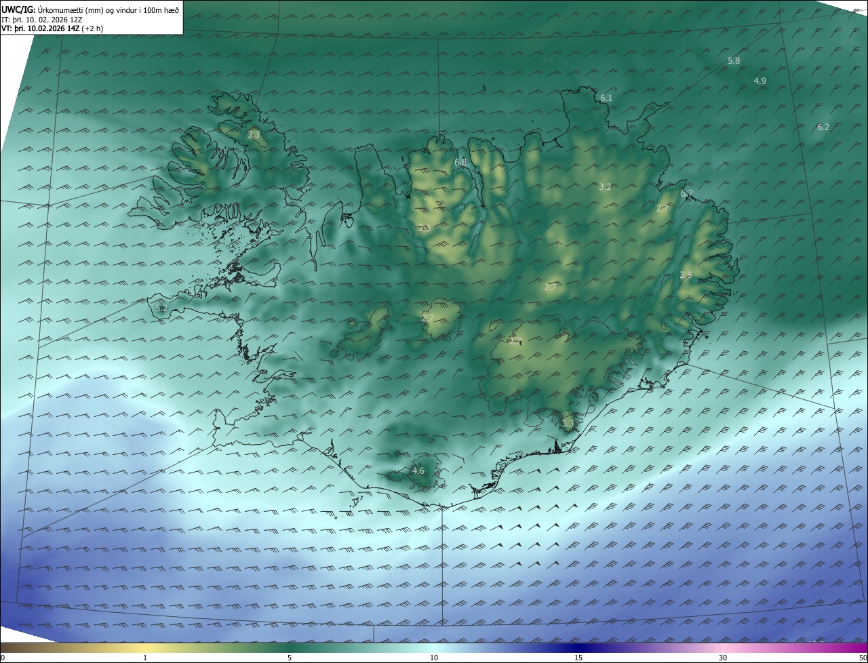Click the 4.6 value on the southern glacier
Image resolution: width=868 pixels, height=663 pixels.
point(418,470)
